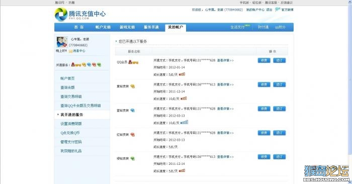Viewport: 352px width, 184px height.
Task: Select 我开通的服务 in the sidebar
Action: (x=72, y=115)
